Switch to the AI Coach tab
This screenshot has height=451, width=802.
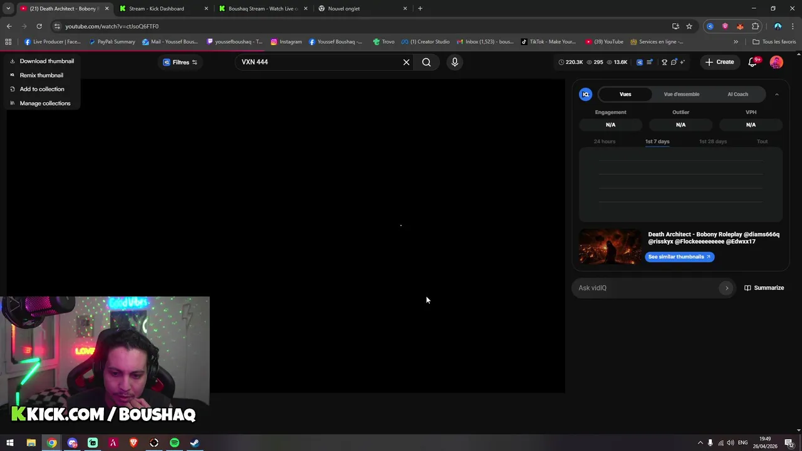(x=737, y=95)
